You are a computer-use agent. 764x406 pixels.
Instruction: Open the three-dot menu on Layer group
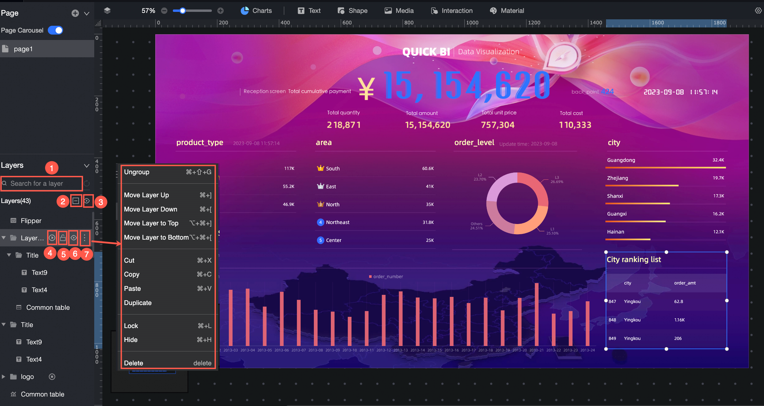coord(85,238)
